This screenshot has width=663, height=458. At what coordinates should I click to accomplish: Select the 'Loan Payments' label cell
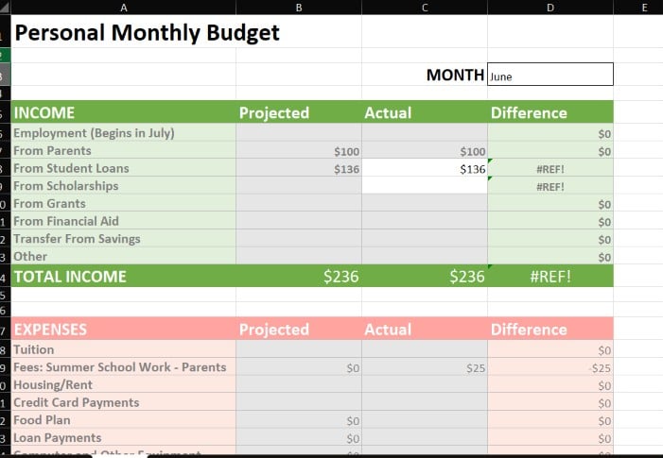coord(124,437)
